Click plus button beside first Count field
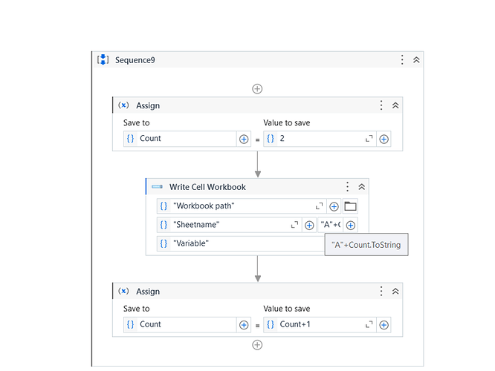Image resolution: width=495 pixels, height=371 pixels. click(x=243, y=139)
